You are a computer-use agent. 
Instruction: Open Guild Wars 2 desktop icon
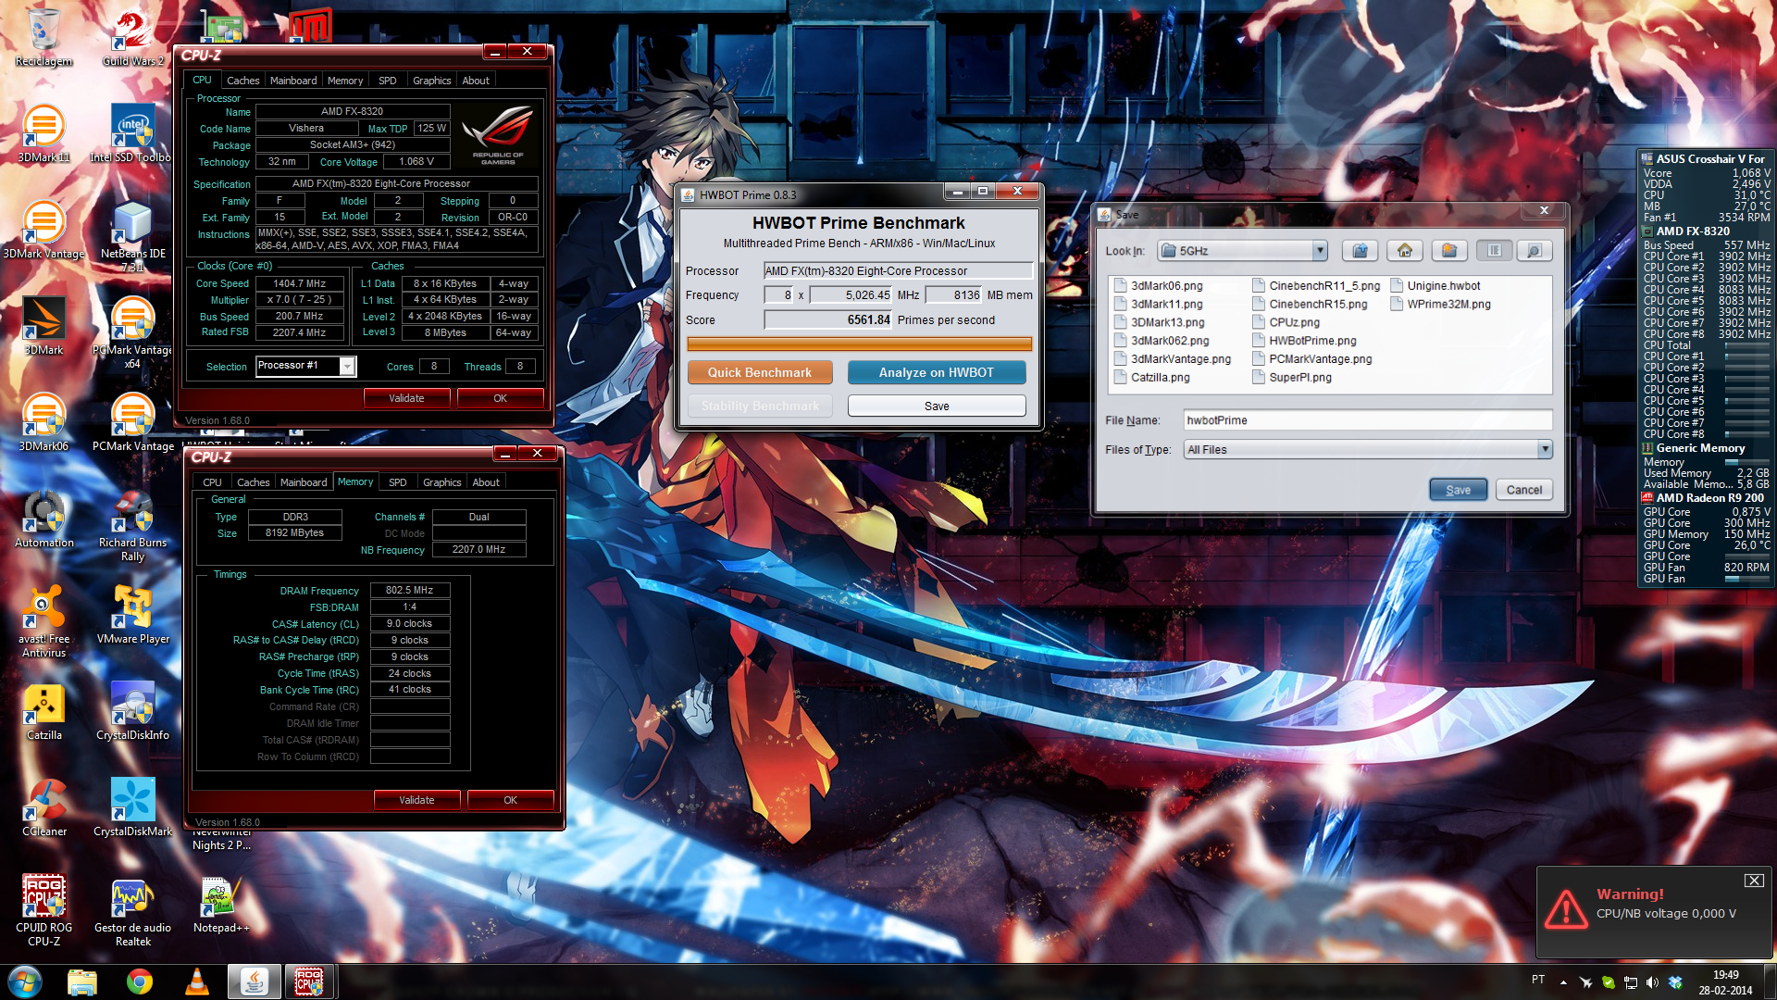coord(132,38)
